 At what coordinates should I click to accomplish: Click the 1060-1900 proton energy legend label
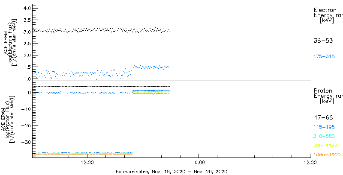(x=327, y=155)
